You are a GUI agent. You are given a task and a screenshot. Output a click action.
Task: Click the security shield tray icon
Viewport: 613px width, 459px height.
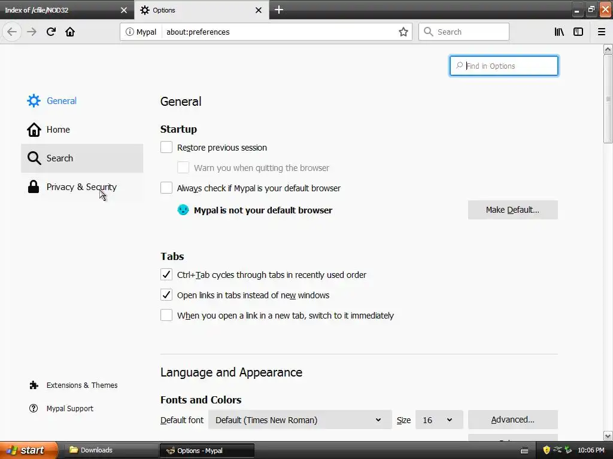(547, 450)
